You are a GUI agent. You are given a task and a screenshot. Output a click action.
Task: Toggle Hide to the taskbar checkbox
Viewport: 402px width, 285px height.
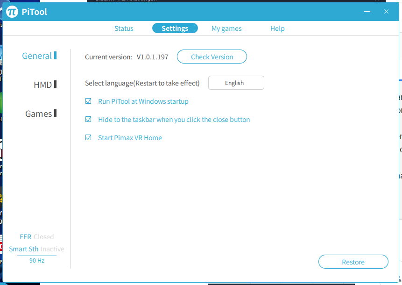88,119
